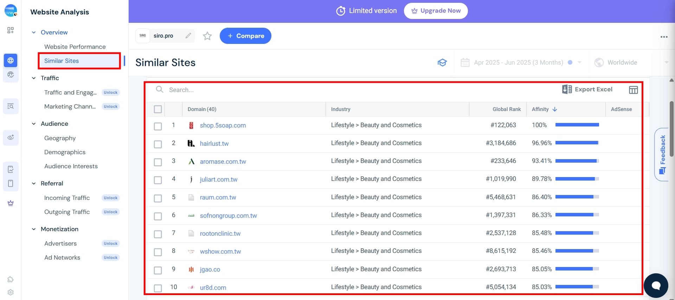Screen dimensions: 675x300
Task: Open the settings gear icon
Action: [x=11, y=292]
